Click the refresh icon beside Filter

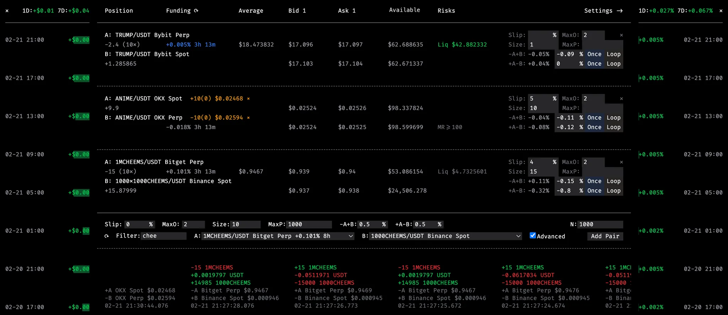click(107, 236)
